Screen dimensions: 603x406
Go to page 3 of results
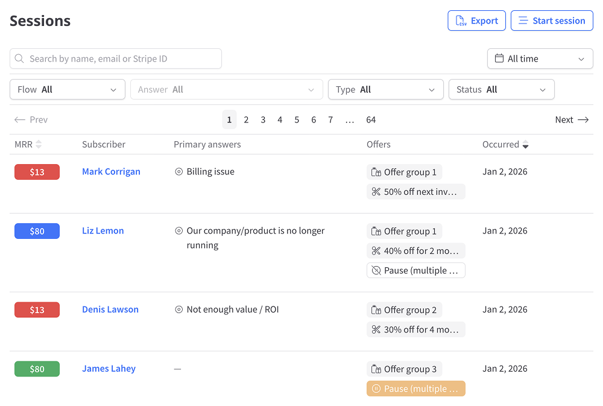click(x=263, y=120)
